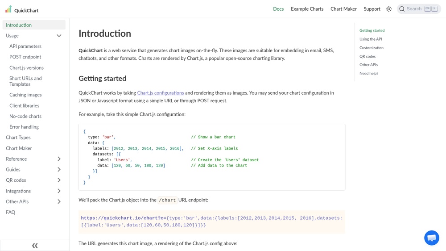Click the "// Show a bar chart" comment
The image size is (446, 251).
pyautogui.click(x=213, y=137)
